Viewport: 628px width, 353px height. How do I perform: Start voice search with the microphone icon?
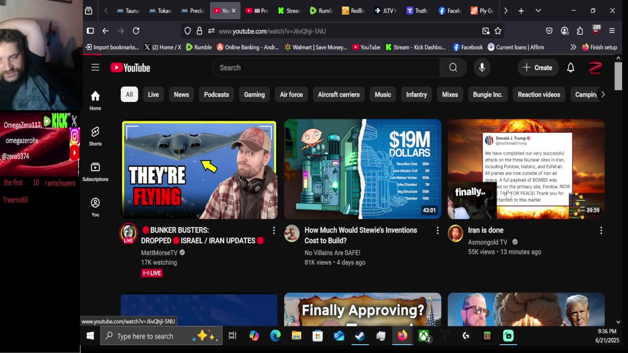(482, 68)
